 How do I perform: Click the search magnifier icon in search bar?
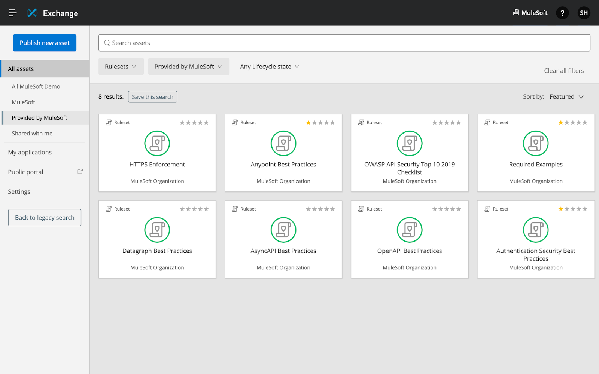107,43
